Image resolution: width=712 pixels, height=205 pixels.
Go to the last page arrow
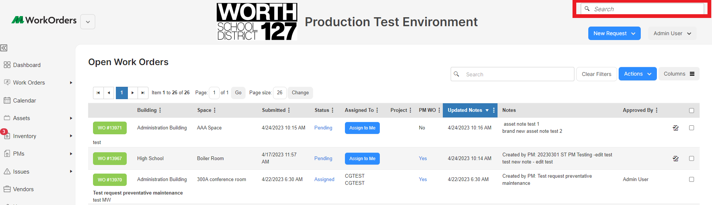point(143,93)
